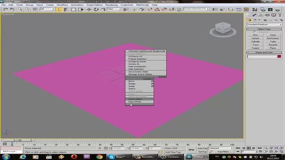Open the reference coordinate View dropdown

click(114, 9)
